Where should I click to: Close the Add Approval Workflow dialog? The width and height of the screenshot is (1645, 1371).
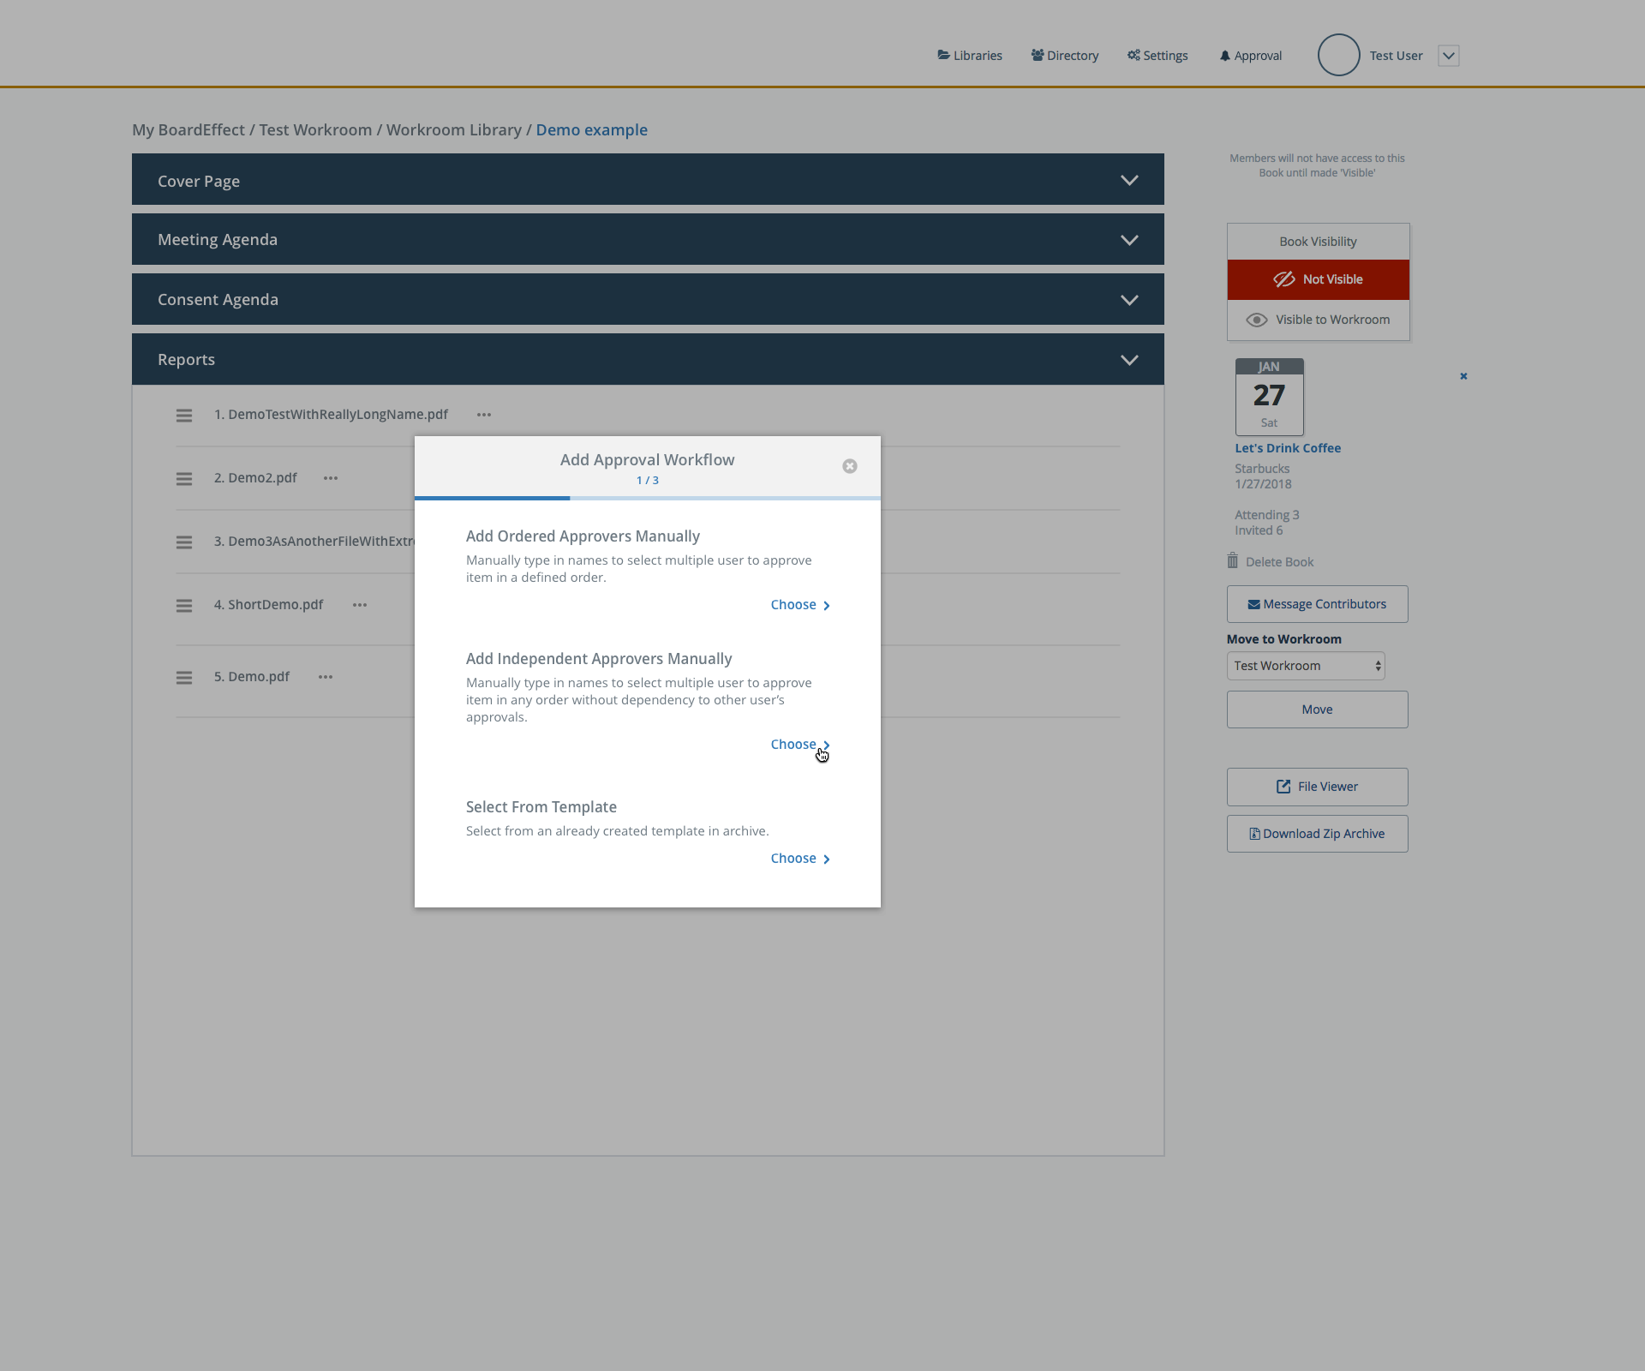(x=849, y=466)
